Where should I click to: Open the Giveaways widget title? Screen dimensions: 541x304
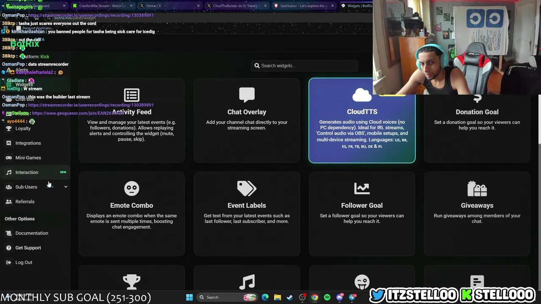click(x=477, y=205)
